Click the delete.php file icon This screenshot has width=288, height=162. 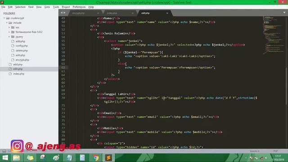pyautogui.click(x=13, y=50)
